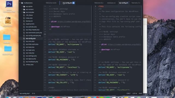Viewport: 175px width, 98px height.
Task: Select the left pane wp-config.php tab
Action: pyautogui.click(x=67, y=3)
